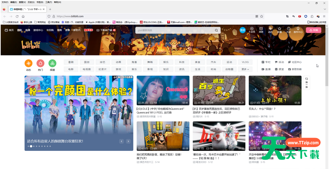Click the blue 登录 login button
This screenshot has width=329, height=169.
[243, 30]
